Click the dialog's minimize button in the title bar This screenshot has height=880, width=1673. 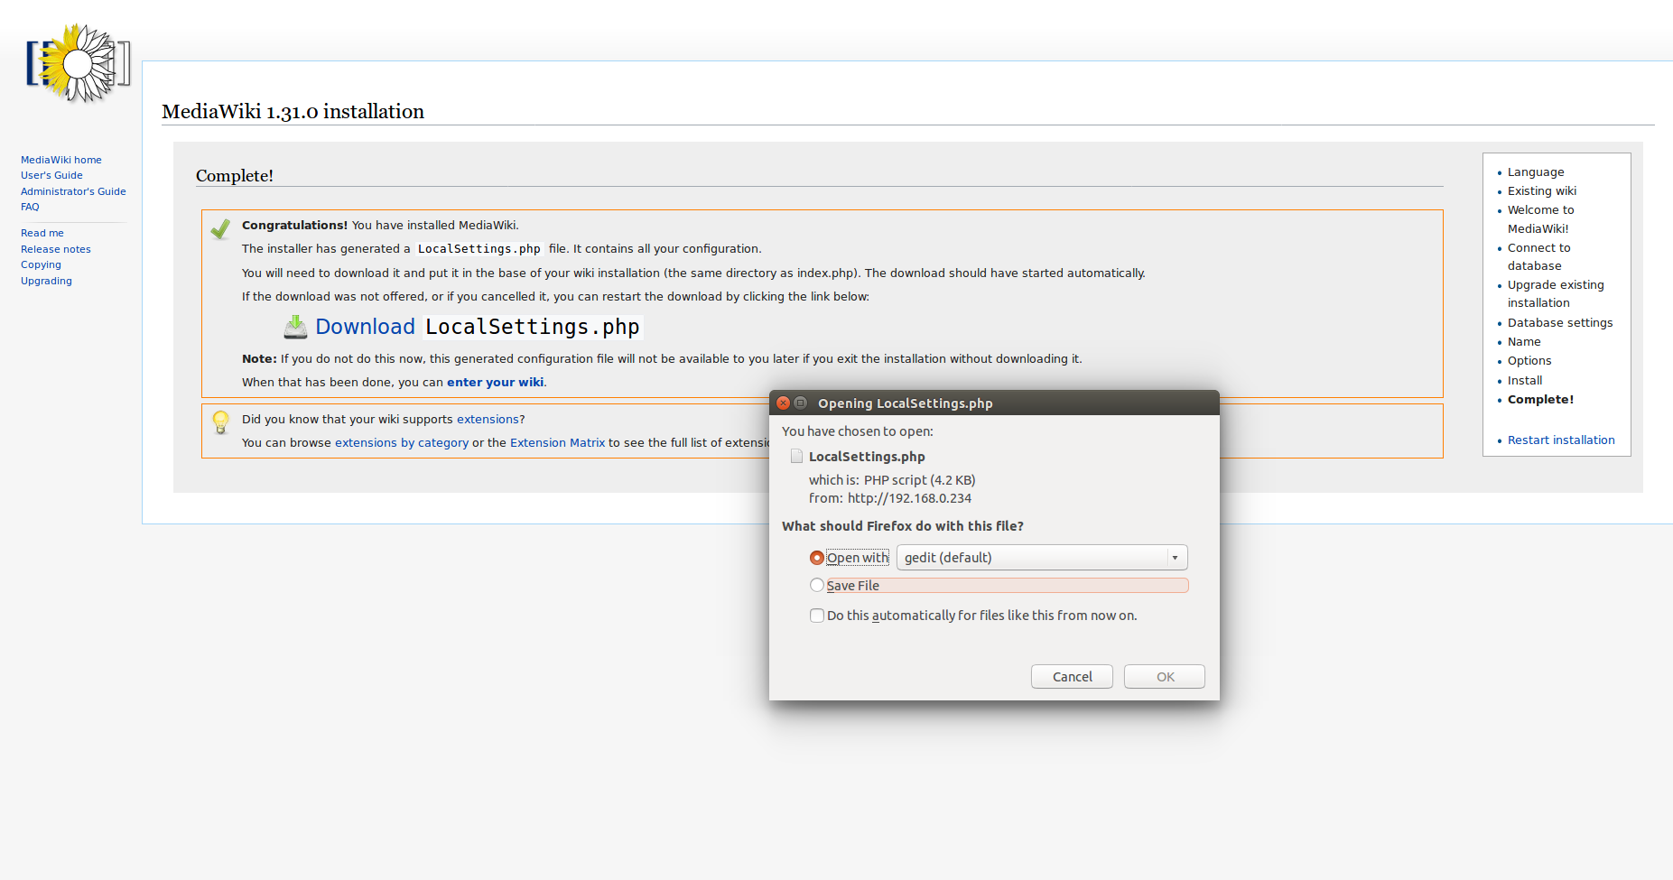pos(800,403)
